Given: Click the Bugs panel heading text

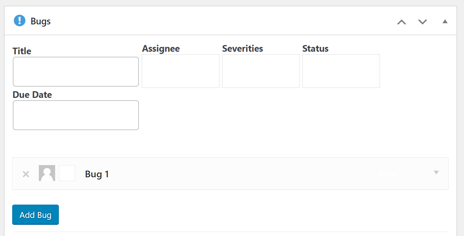Looking at the screenshot, I should point(41,21).
